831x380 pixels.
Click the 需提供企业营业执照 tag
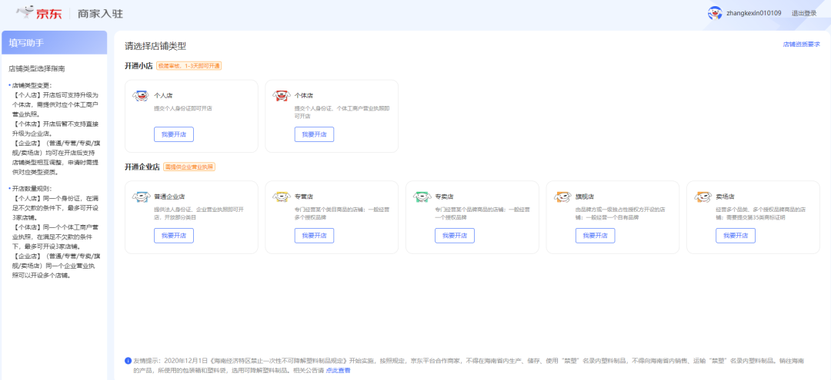(x=189, y=167)
